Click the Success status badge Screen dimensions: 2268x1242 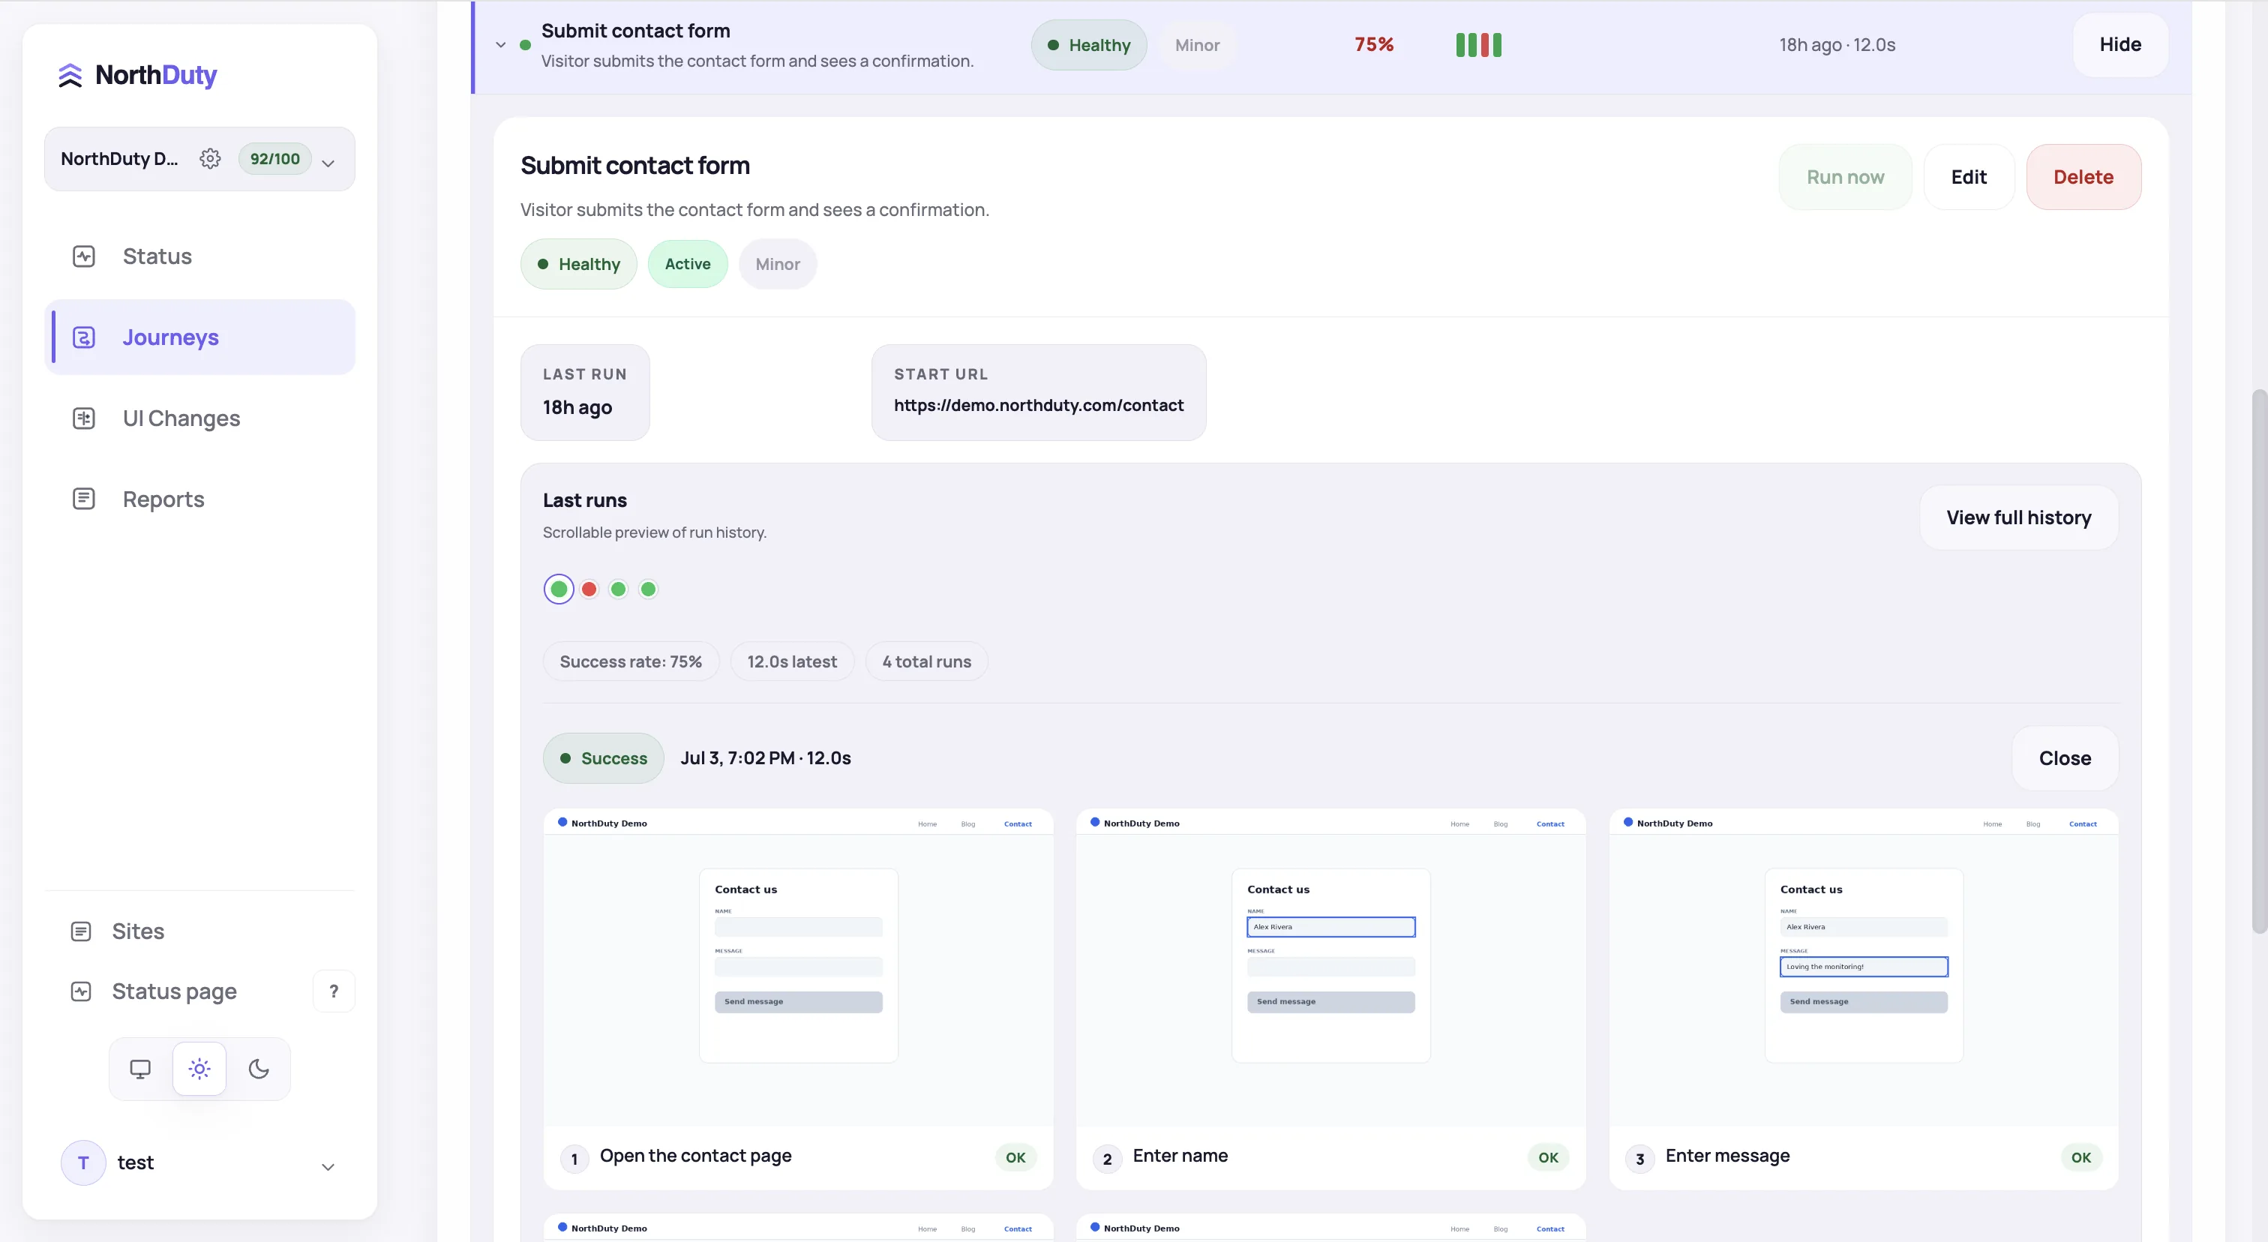click(603, 758)
